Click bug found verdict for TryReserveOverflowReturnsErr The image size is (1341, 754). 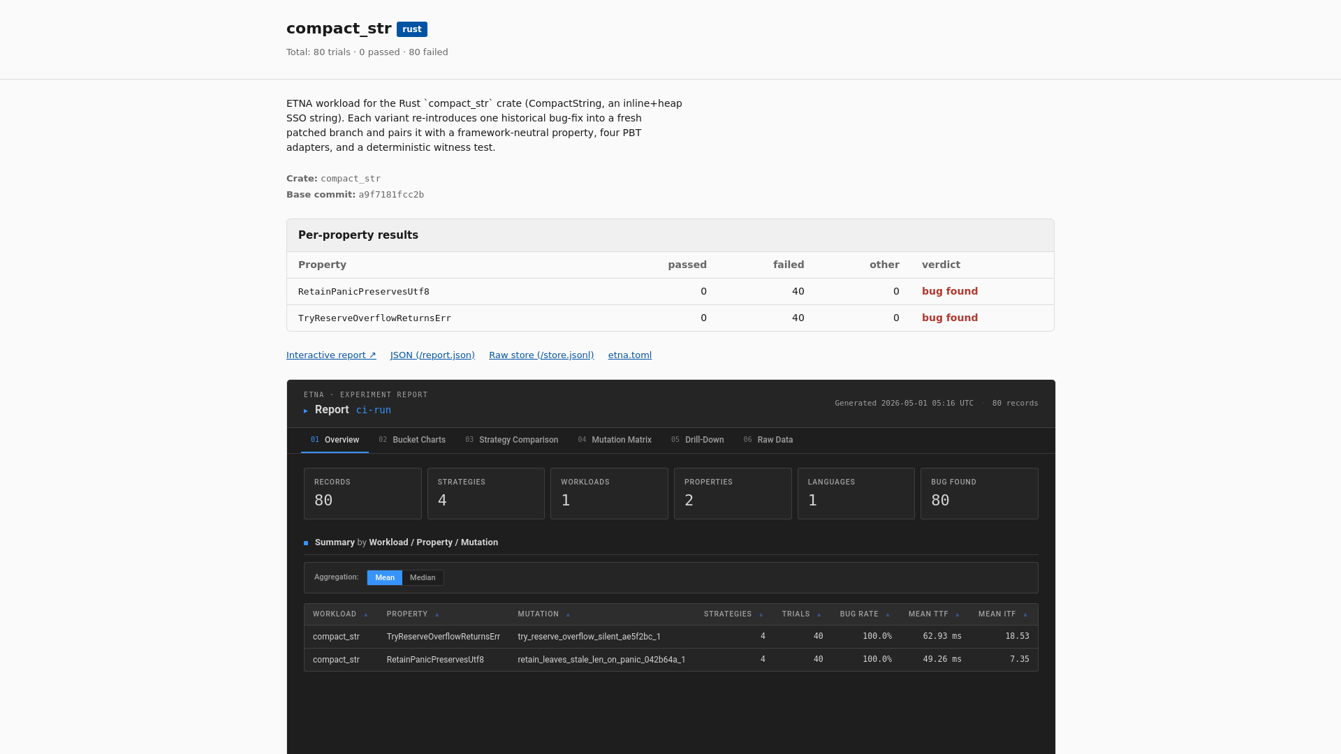[x=950, y=318]
